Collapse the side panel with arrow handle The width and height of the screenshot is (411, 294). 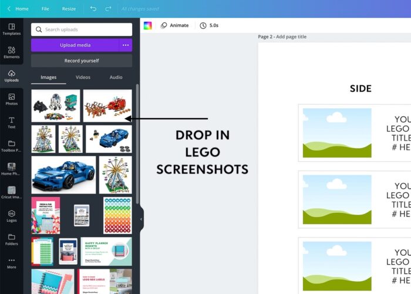coord(141,219)
